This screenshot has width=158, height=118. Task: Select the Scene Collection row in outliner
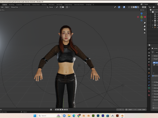(x=154, y=10)
